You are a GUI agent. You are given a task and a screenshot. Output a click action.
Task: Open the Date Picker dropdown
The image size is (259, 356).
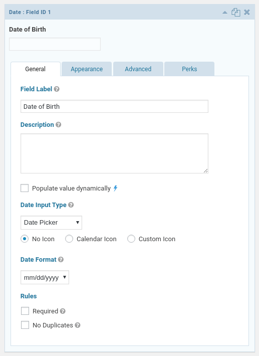[x=51, y=223]
